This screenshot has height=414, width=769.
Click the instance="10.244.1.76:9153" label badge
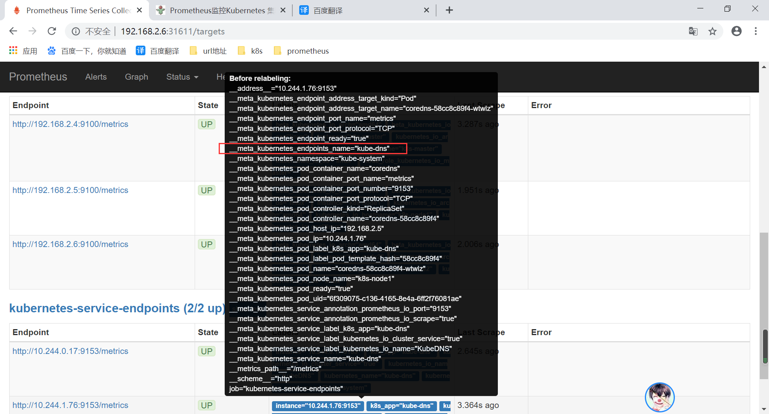coord(318,406)
